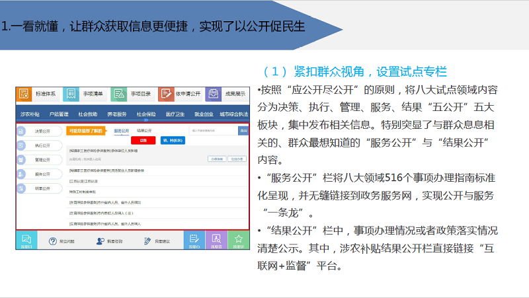529x298 pixels.
Task: Open the 我要查 search document icon
Action: [216, 241]
